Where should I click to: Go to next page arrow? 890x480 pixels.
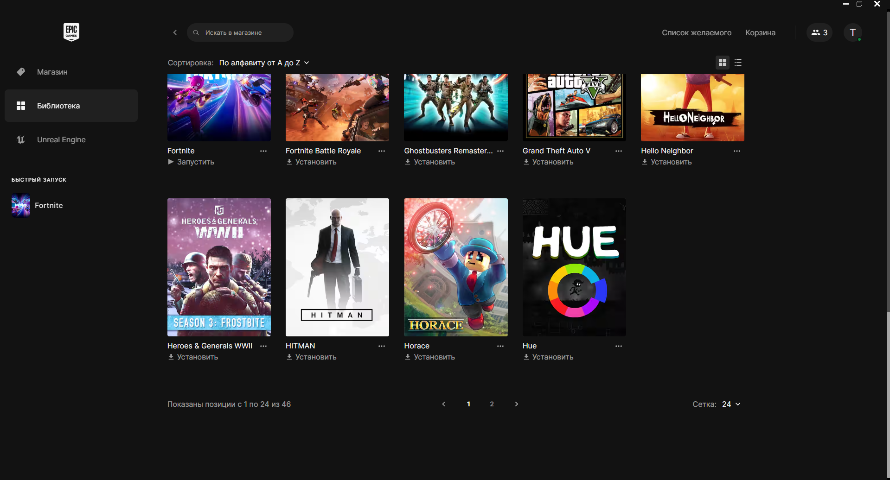tap(517, 404)
